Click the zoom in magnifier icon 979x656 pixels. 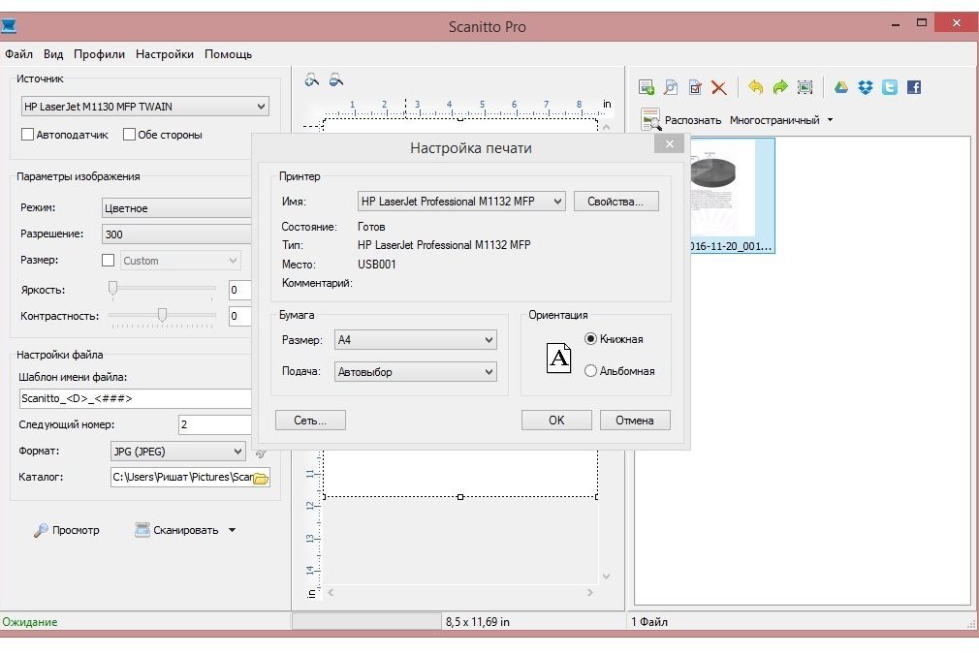(x=311, y=79)
